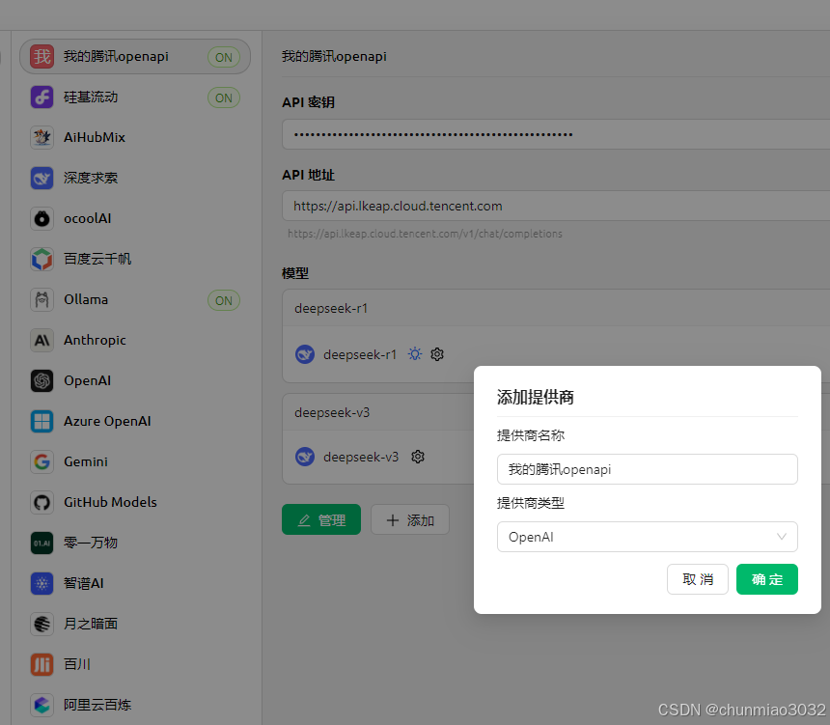The image size is (830, 725).
Task: Click the Gemini Google G icon
Action: [x=41, y=461]
